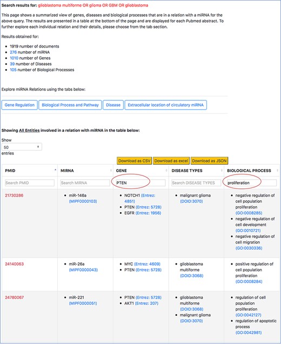Select the miR-26a text

point(77,264)
